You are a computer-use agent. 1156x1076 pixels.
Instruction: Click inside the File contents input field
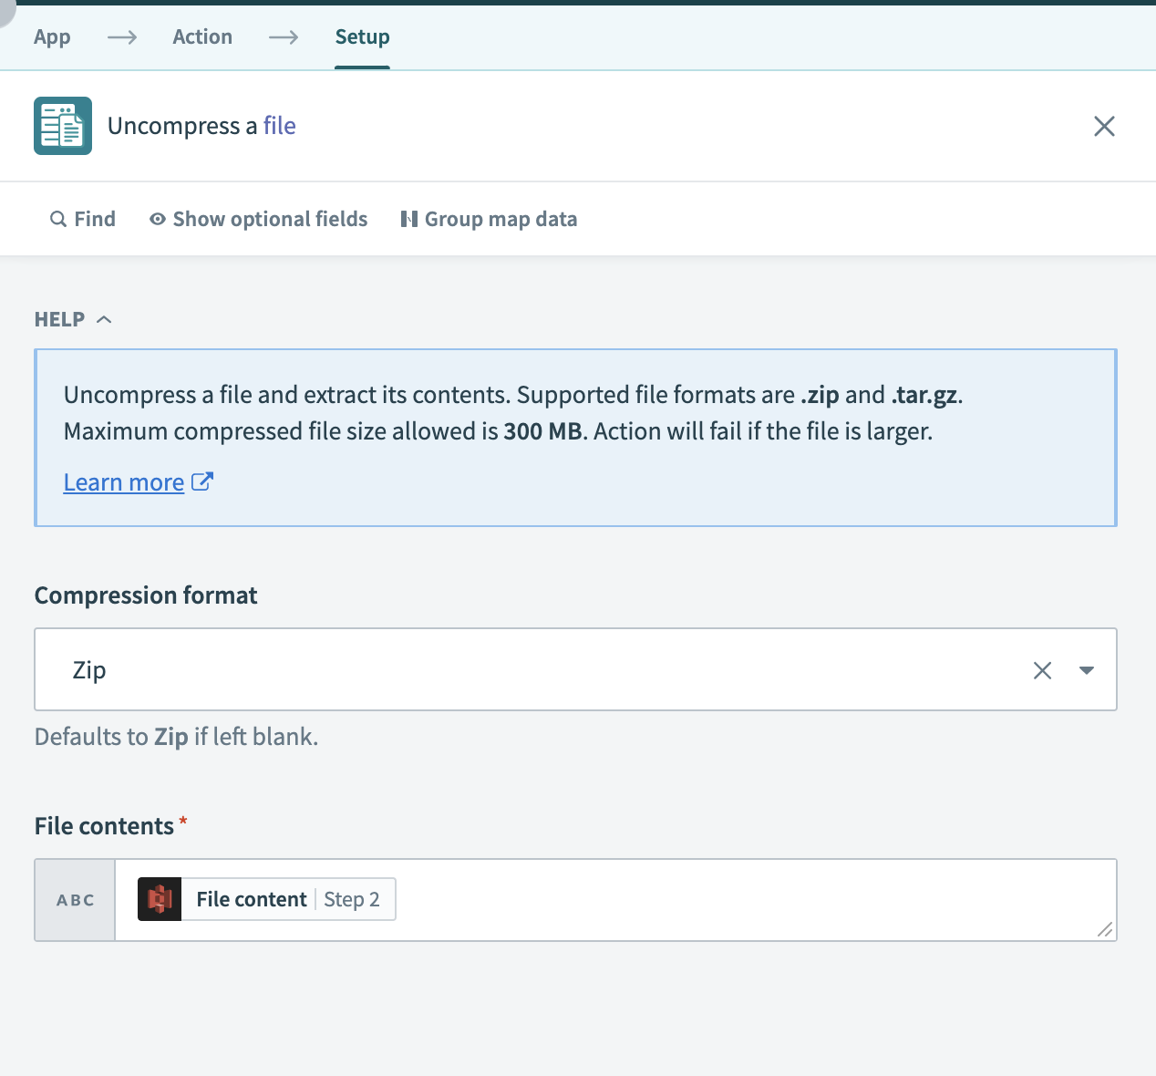(638, 899)
